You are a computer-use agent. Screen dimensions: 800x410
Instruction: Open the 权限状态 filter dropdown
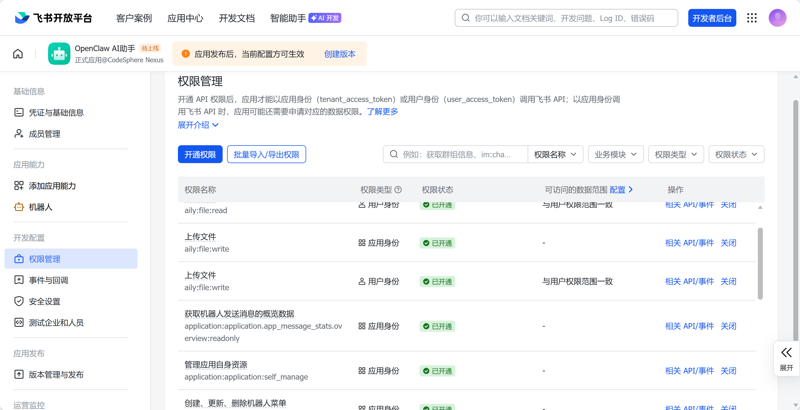click(736, 154)
